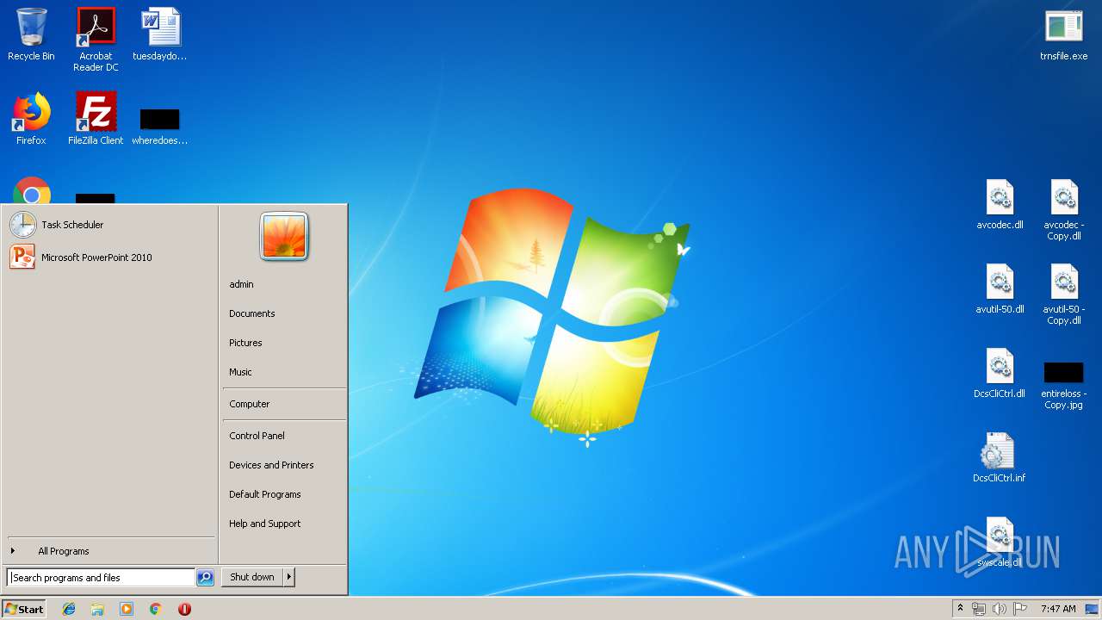Open Devices and Printers
This screenshot has height=620, width=1102.
pyautogui.click(x=284, y=465)
